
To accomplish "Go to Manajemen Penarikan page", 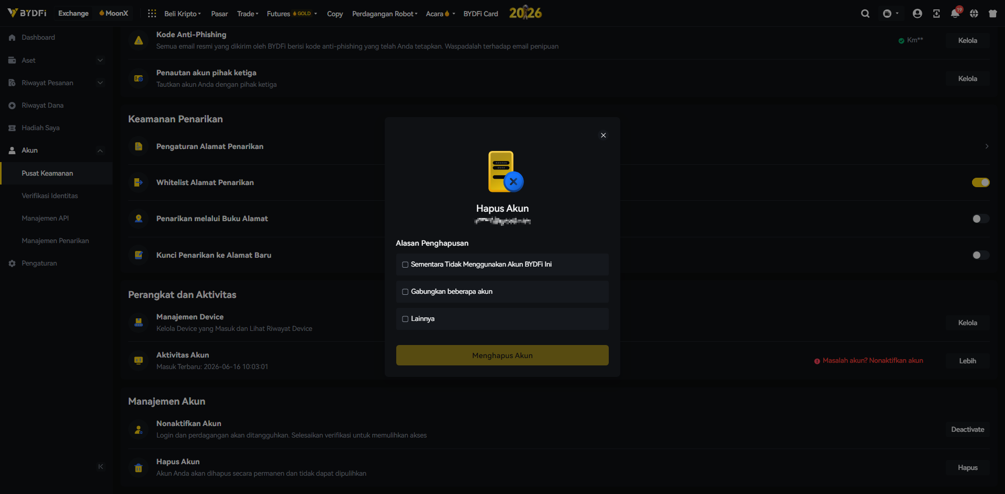I will point(55,241).
